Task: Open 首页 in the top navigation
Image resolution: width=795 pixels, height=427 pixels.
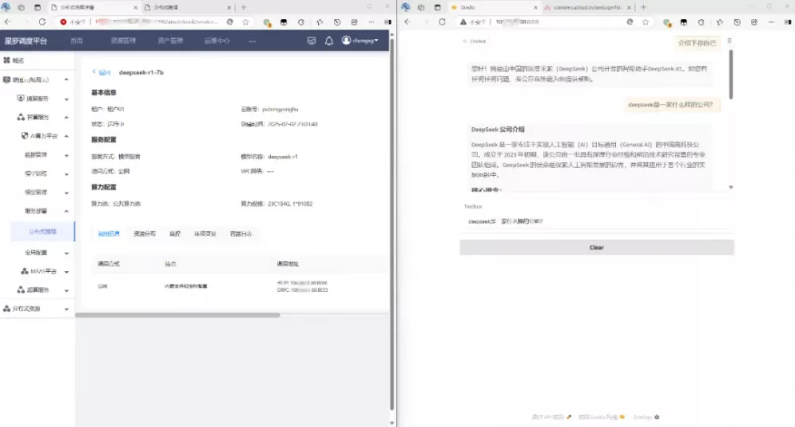Action: click(76, 41)
